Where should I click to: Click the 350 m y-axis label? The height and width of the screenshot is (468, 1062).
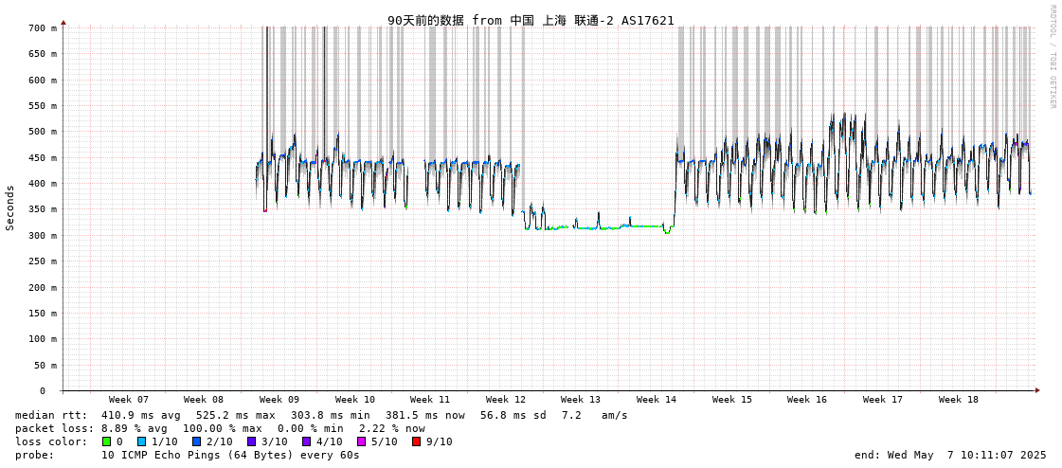[43, 209]
